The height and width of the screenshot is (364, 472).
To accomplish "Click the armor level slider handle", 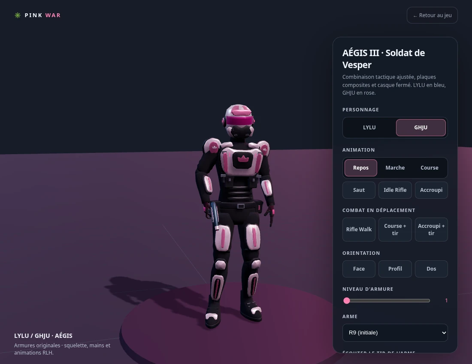I will (x=347, y=301).
